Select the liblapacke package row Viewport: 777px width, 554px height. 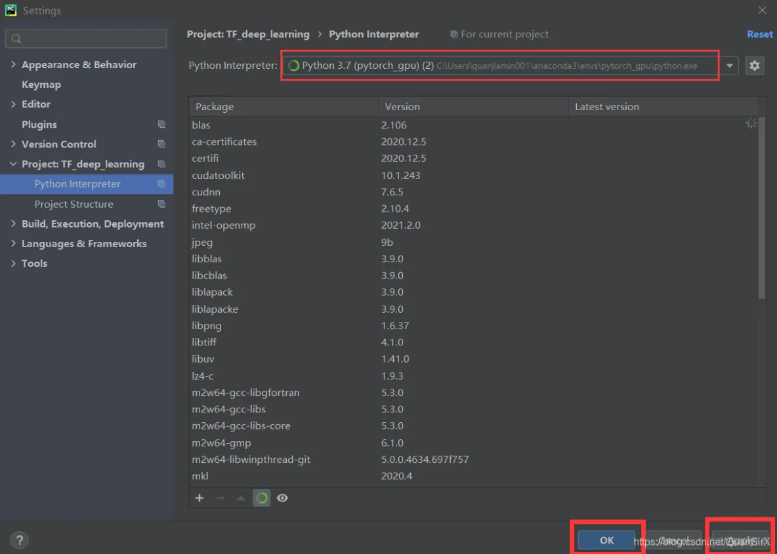tap(473, 309)
